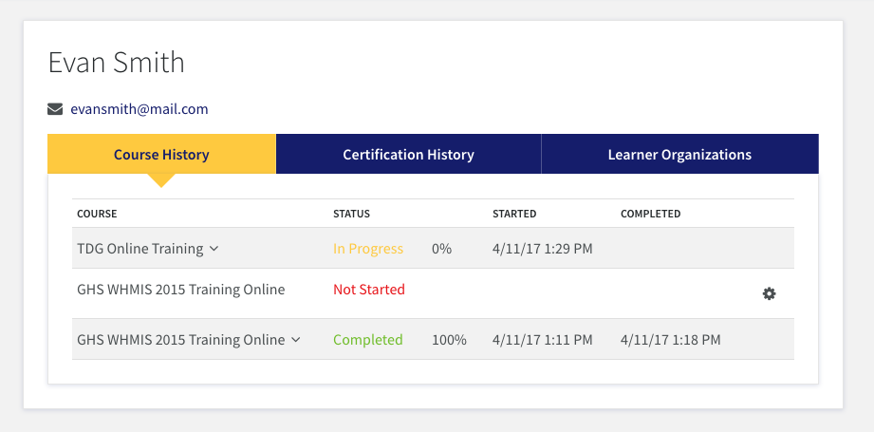Click the 4/11/17 1:29 PM start date
The image size is (874, 432).
coord(543,249)
